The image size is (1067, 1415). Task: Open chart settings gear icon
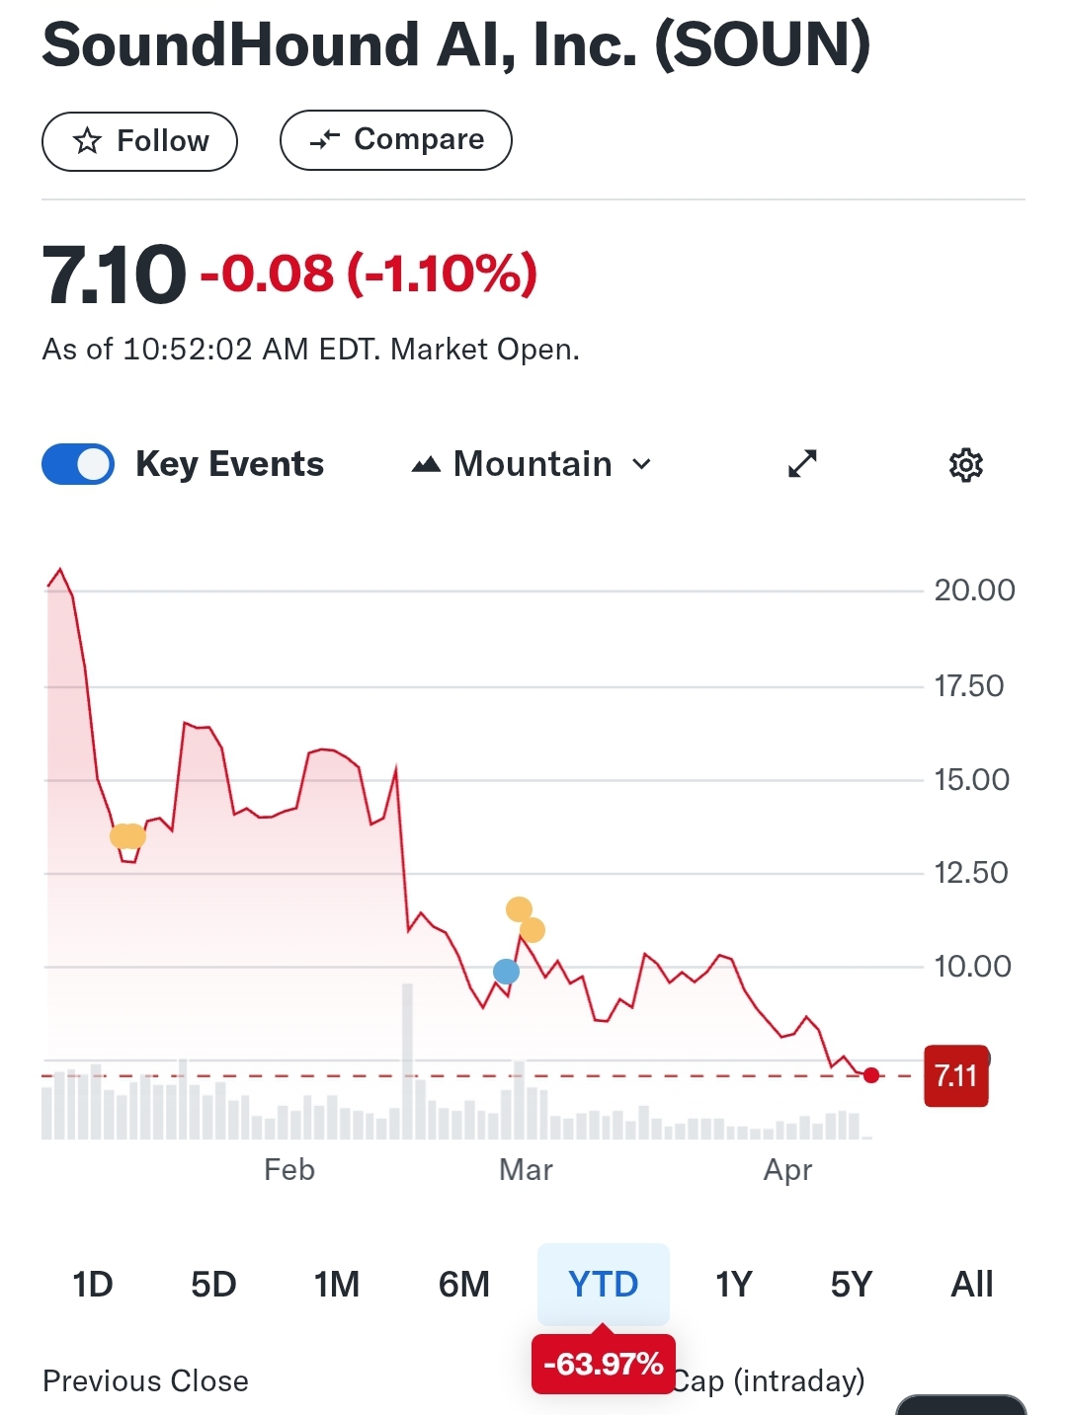coord(965,464)
